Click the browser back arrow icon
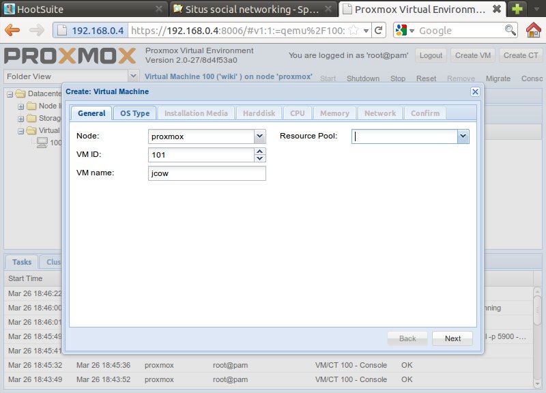 click(12, 31)
